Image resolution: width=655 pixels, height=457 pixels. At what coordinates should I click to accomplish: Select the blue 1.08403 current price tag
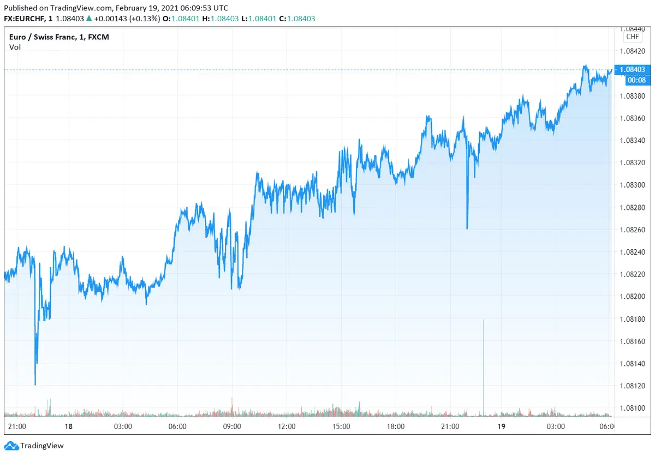(632, 69)
